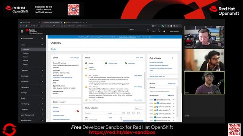Select Overview in Home menu
Viewport: 243px width, 136px height.
tap(26, 49)
